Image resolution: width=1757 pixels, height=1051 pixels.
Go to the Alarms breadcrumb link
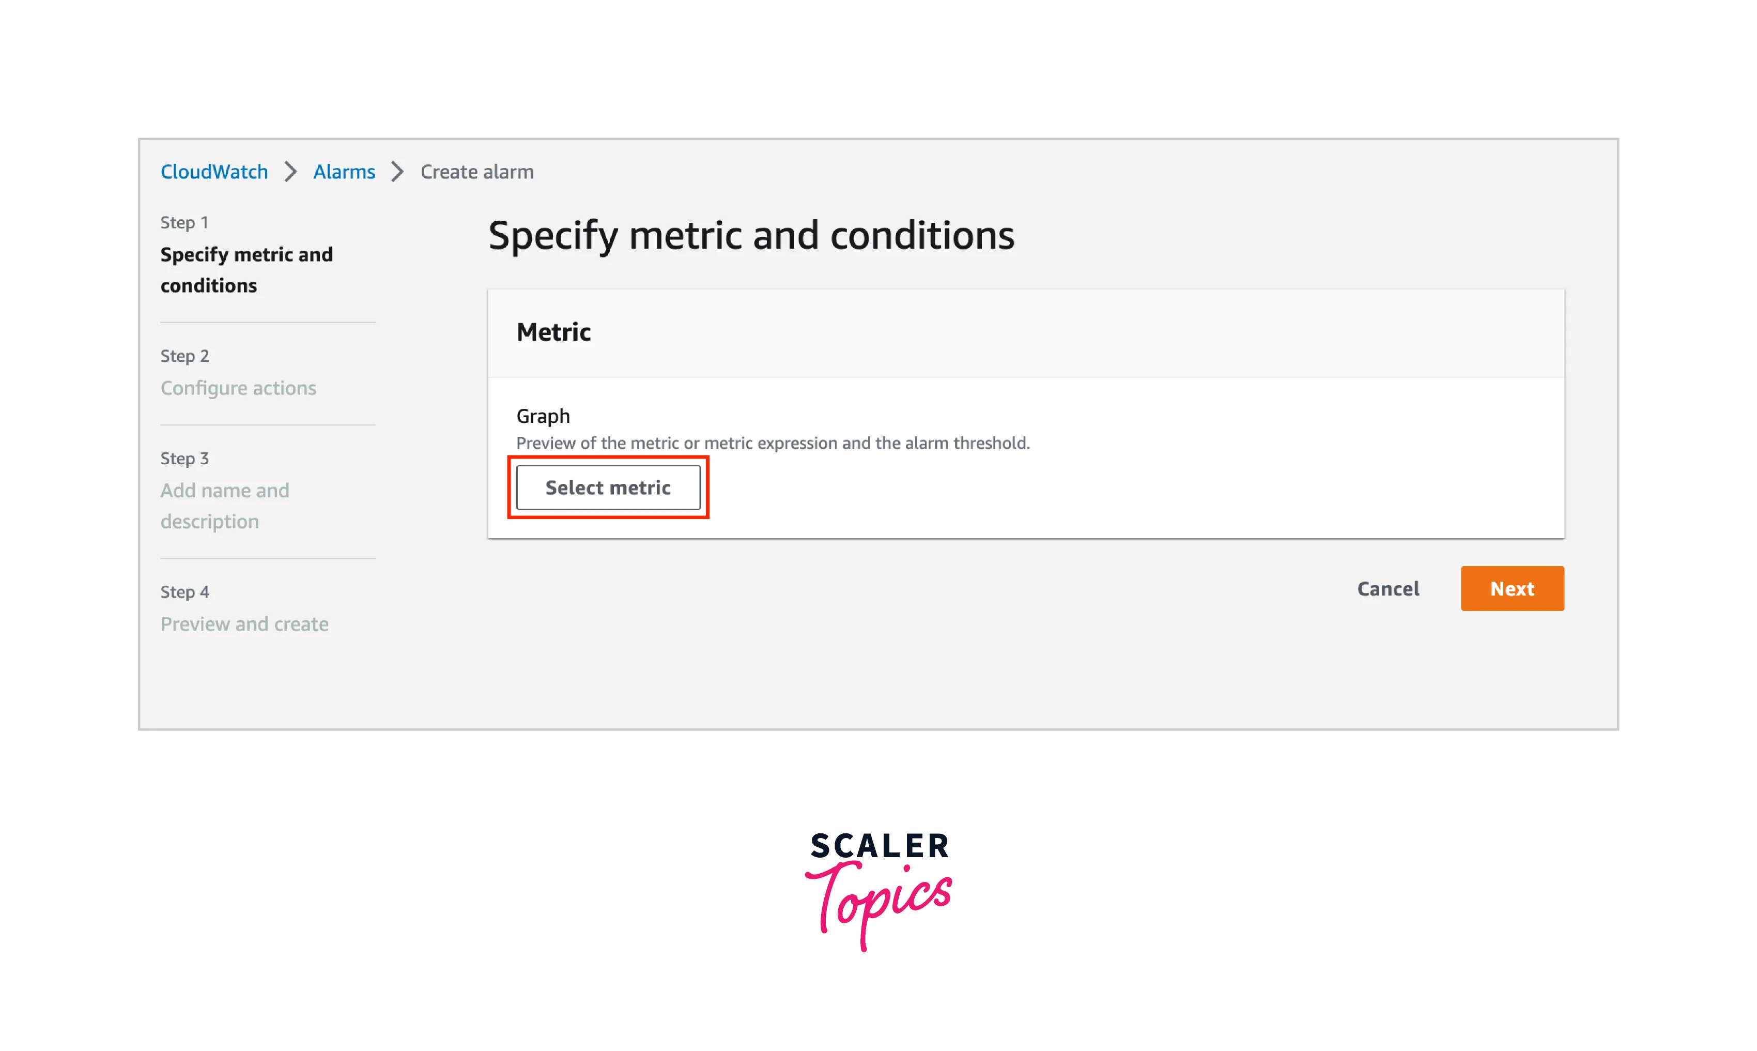[344, 172]
